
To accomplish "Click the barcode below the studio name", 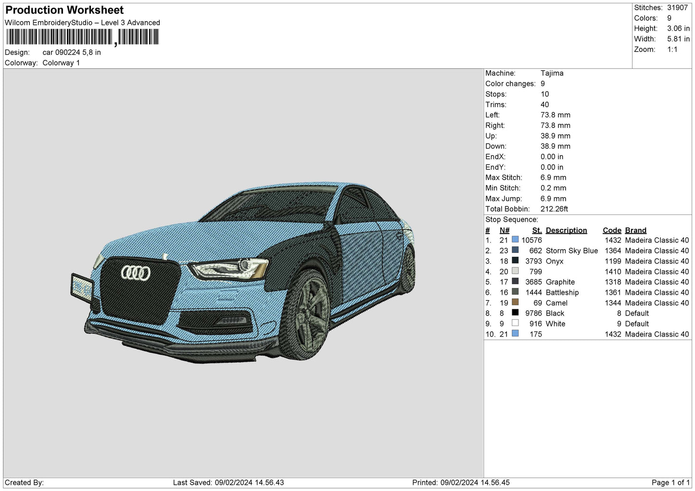I will (82, 37).
